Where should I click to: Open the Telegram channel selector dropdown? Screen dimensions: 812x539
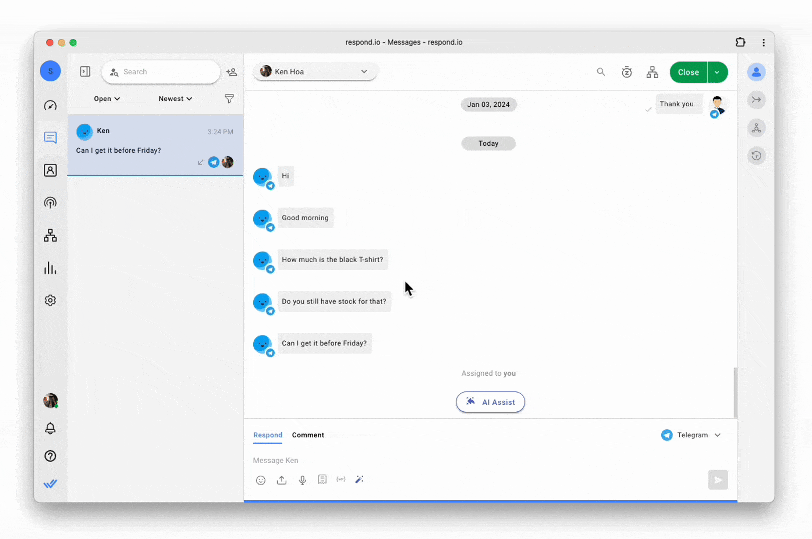tap(692, 435)
